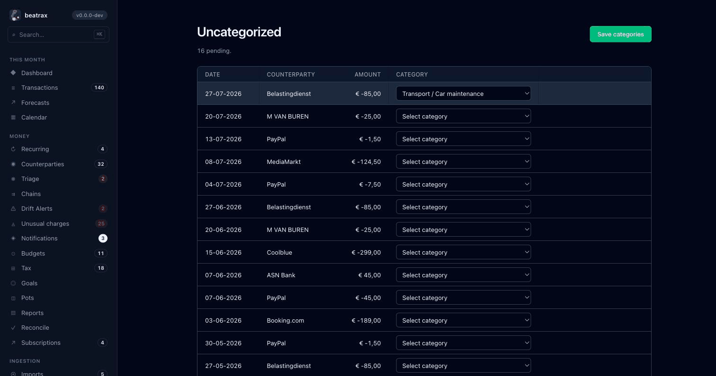716x376 pixels.
Task: Click the 140 badge next to Transactions
Action: [99, 88]
